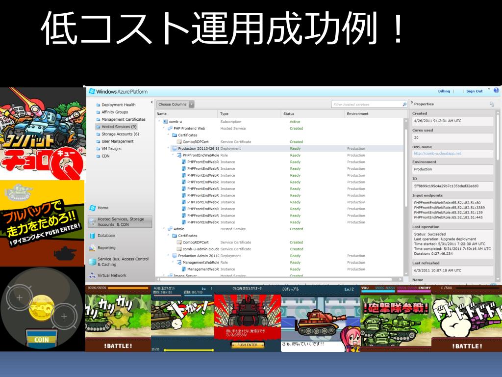Open the comb-u.cloudapp.net DNS link

coord(437,154)
